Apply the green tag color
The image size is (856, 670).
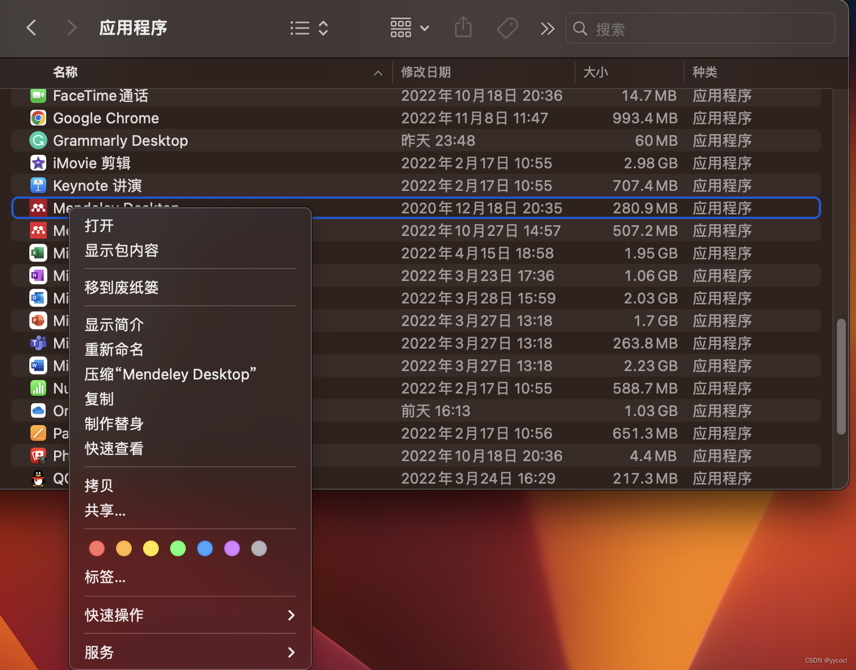coord(178,548)
